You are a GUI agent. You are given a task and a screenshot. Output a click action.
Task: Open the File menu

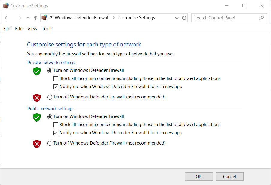7,29
